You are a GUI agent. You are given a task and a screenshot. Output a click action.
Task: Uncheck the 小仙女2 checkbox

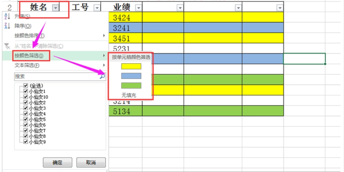coord(26,103)
